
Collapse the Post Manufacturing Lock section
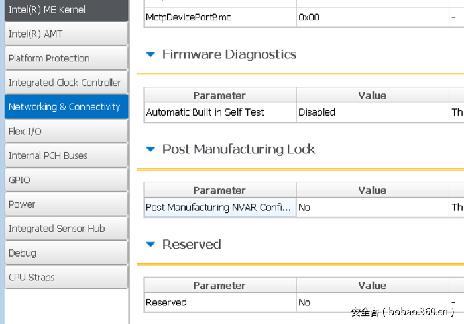(x=150, y=149)
